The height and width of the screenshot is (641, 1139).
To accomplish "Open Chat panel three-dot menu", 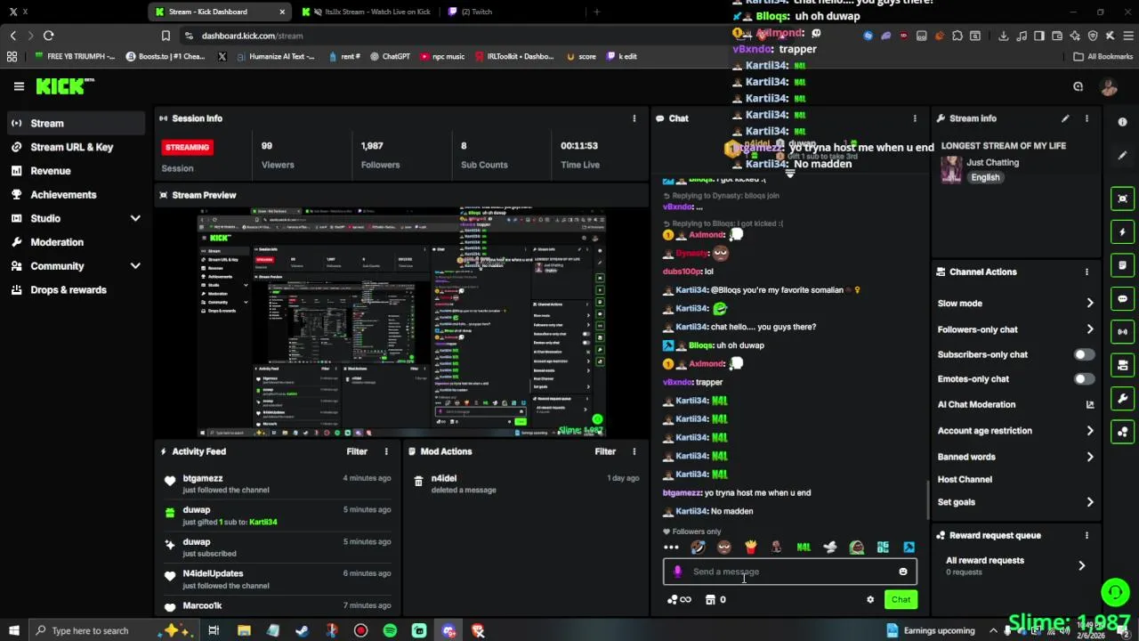I will [915, 118].
